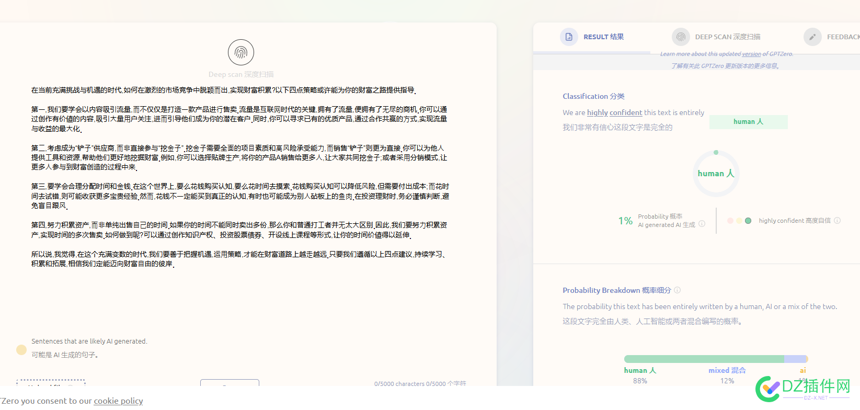
Task: Click the 了解有关此 GPTZero 更新版本 text
Action: 726,66
